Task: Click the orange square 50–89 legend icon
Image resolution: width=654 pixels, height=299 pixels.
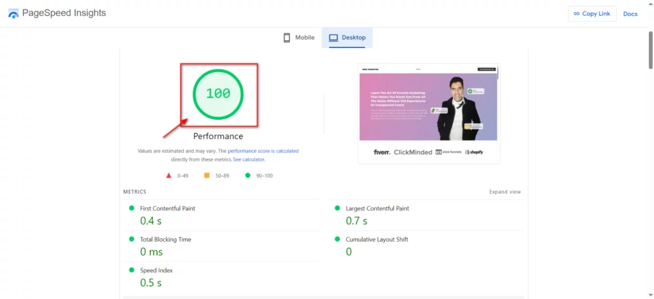Action: pyautogui.click(x=207, y=175)
